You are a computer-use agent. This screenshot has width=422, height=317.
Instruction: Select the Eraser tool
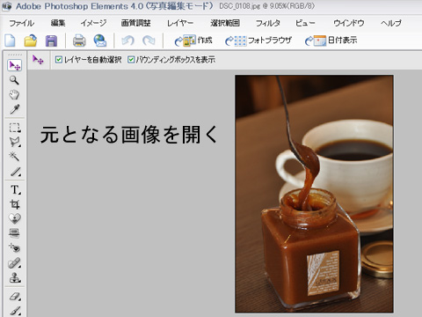pyautogui.click(x=15, y=296)
